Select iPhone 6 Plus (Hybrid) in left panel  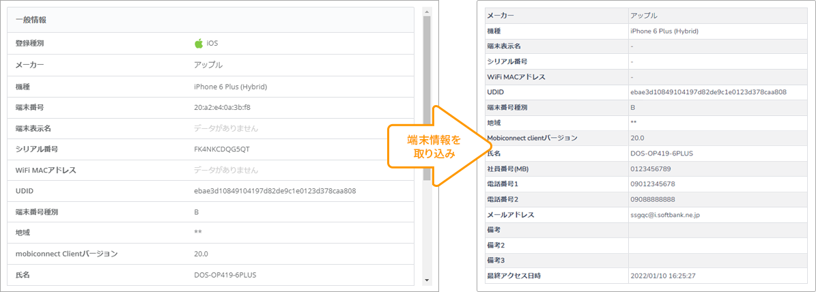(x=231, y=87)
